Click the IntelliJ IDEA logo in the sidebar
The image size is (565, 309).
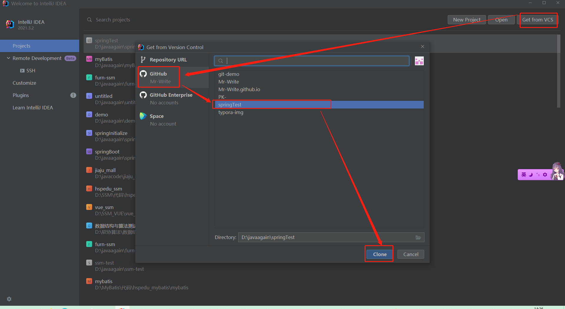point(10,24)
